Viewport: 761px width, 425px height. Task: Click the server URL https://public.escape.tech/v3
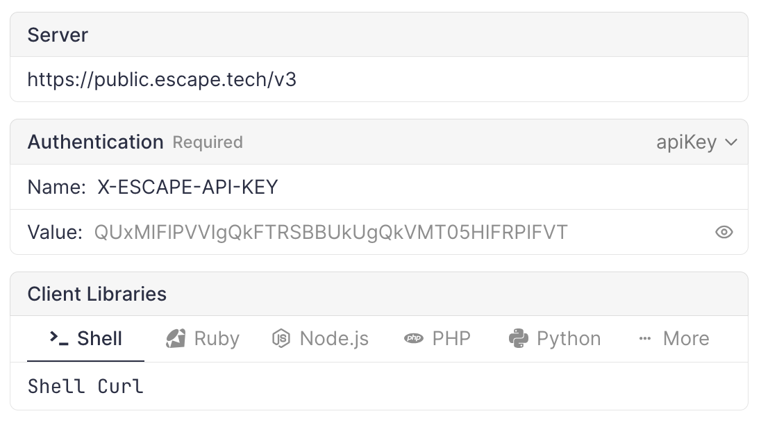pos(161,79)
